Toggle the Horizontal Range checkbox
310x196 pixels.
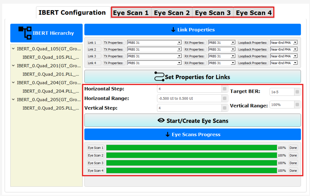pyautogui.click(x=225, y=98)
